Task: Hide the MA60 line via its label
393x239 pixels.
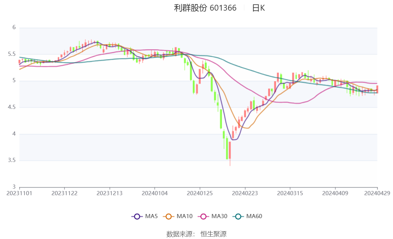Action: [x=254, y=216]
